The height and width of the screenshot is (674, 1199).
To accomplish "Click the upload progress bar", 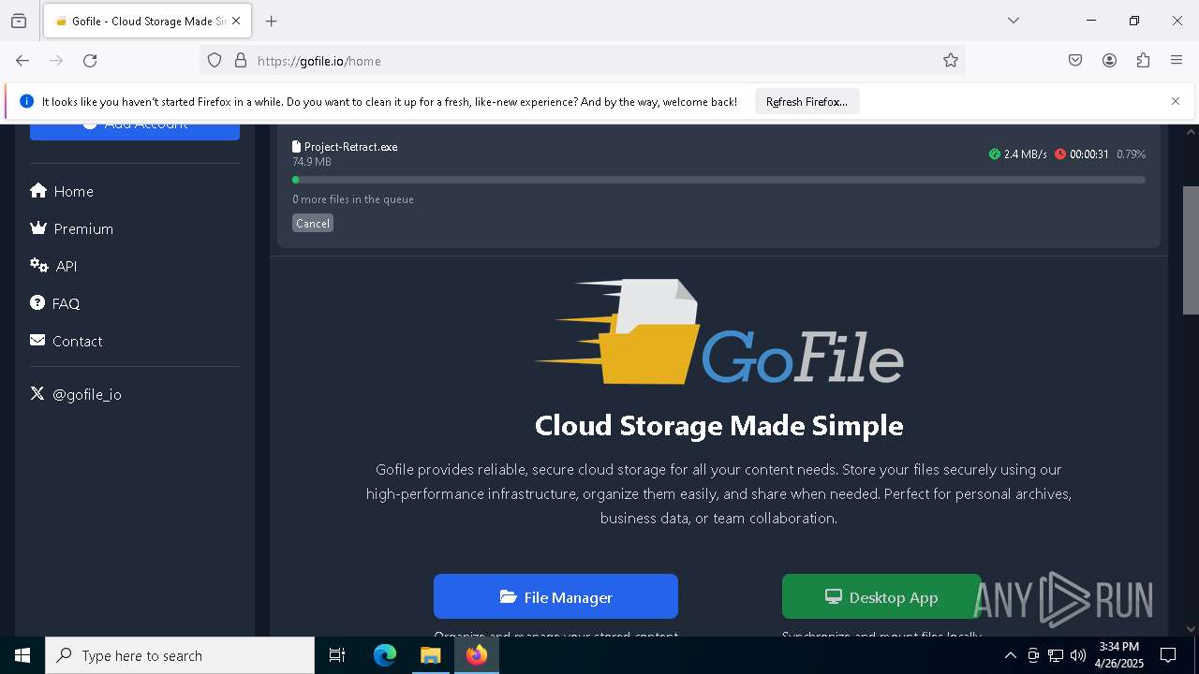I will (718, 180).
